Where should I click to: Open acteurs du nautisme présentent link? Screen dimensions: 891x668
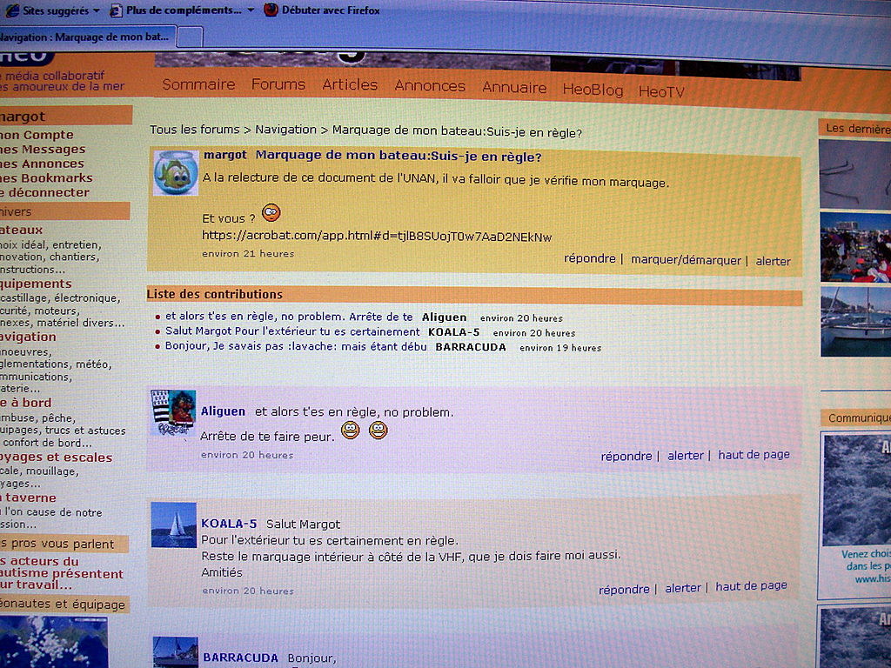coord(62,572)
